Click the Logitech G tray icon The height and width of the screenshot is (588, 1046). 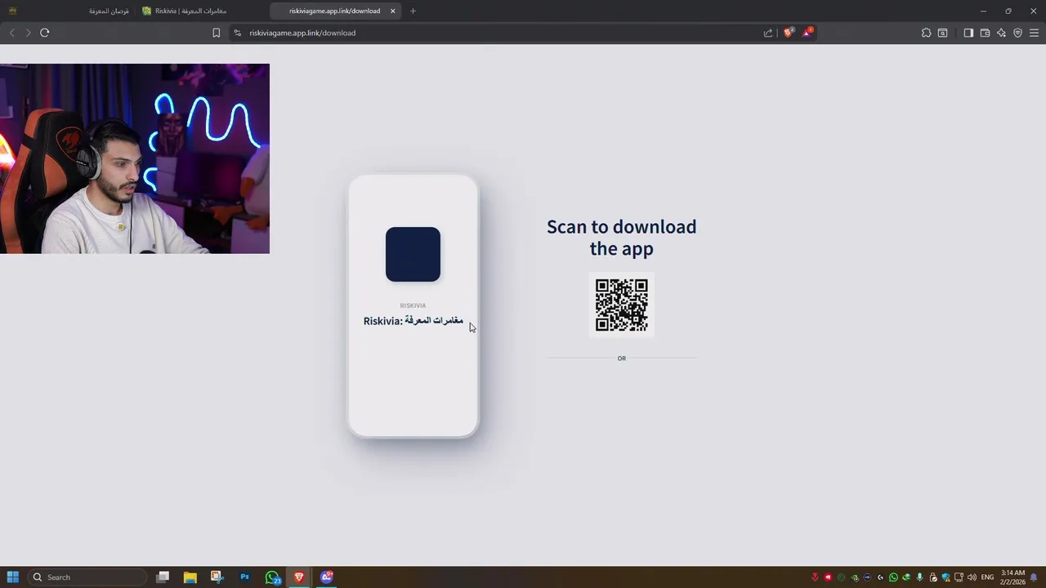coord(880,577)
